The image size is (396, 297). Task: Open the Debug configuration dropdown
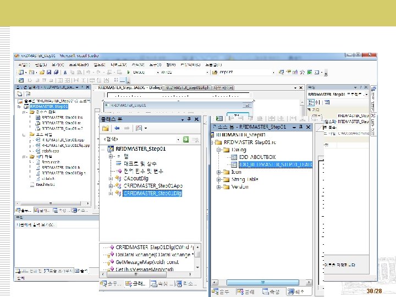(x=158, y=73)
